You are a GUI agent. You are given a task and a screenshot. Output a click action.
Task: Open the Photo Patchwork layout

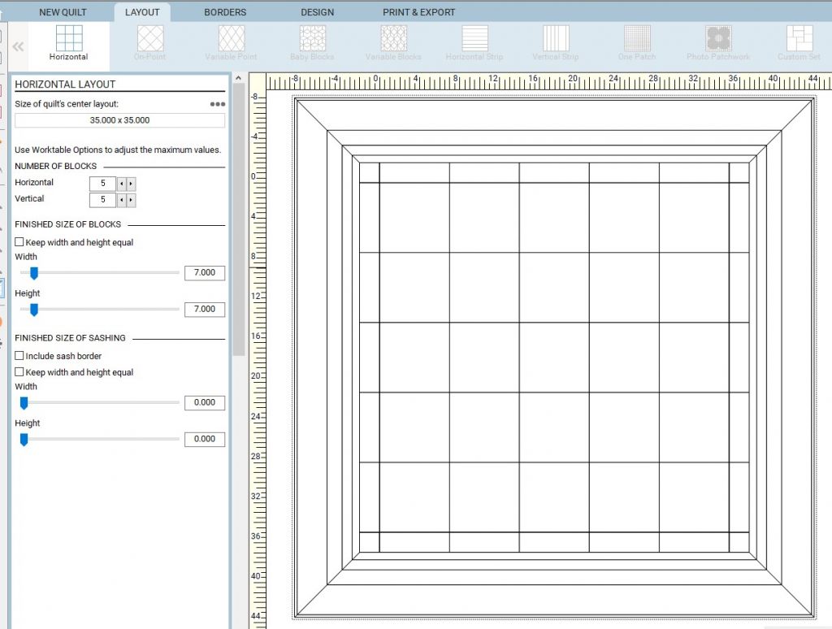coord(718,39)
